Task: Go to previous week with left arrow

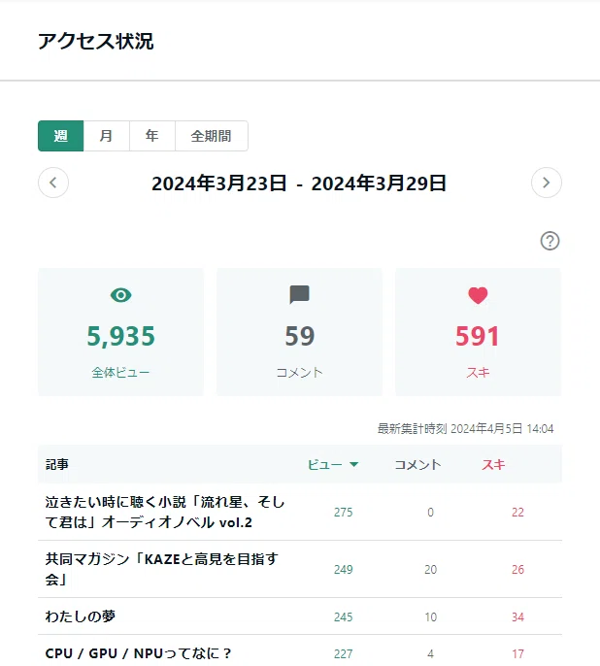Action: [x=53, y=183]
